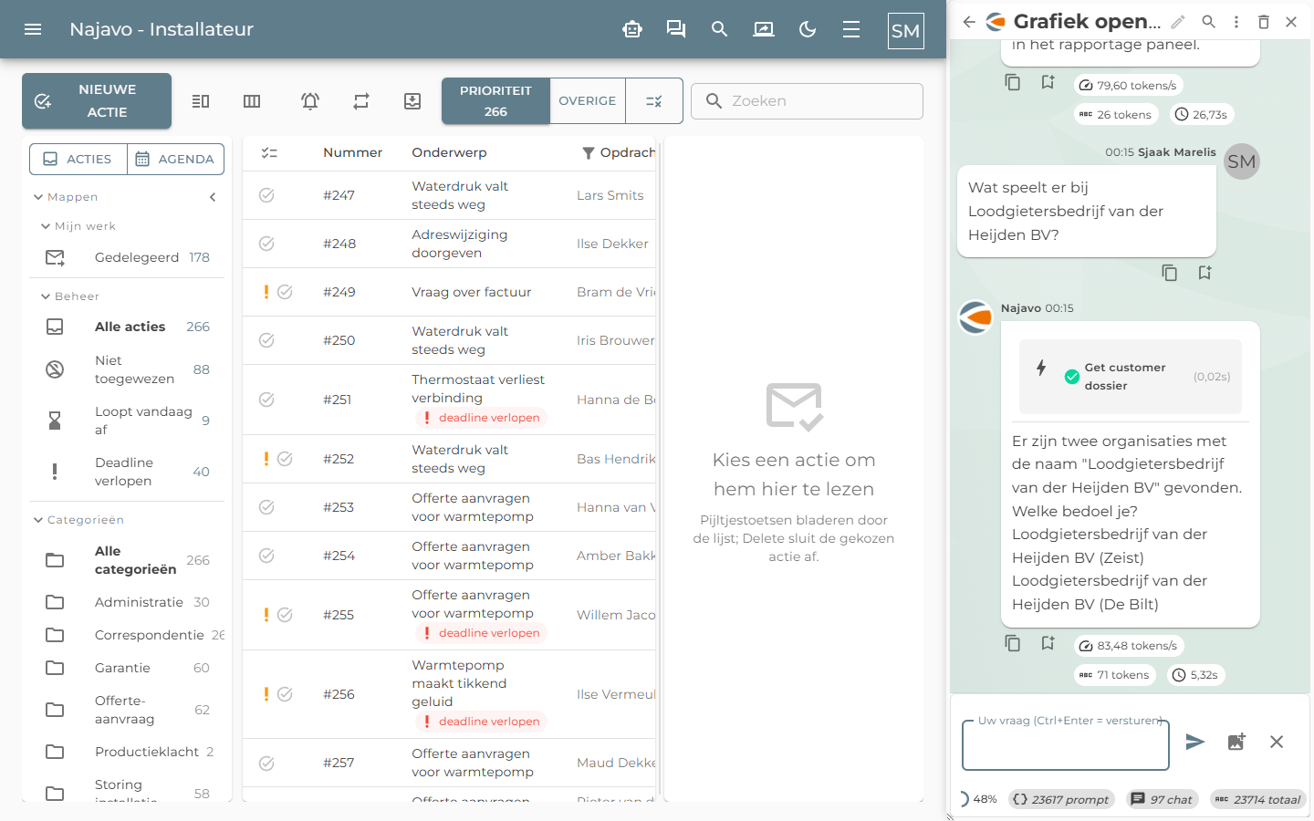Image resolution: width=1314 pixels, height=821 pixels.
Task: Click the Opdrachtgever column filter icon
Action: pos(589,153)
